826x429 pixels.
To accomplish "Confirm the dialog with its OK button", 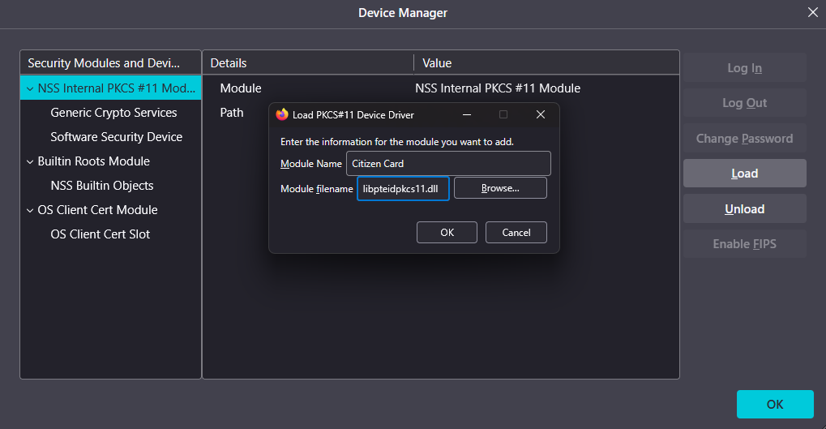I will tap(447, 232).
